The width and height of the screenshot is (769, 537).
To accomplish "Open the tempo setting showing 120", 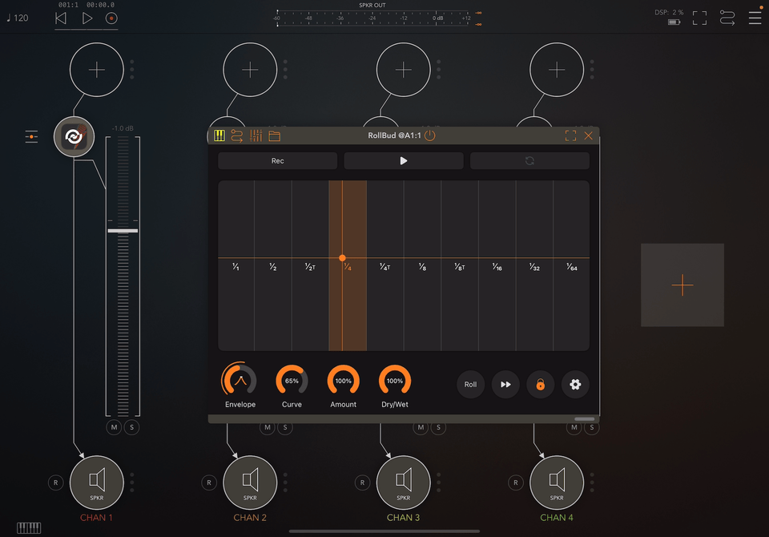I will [17, 18].
